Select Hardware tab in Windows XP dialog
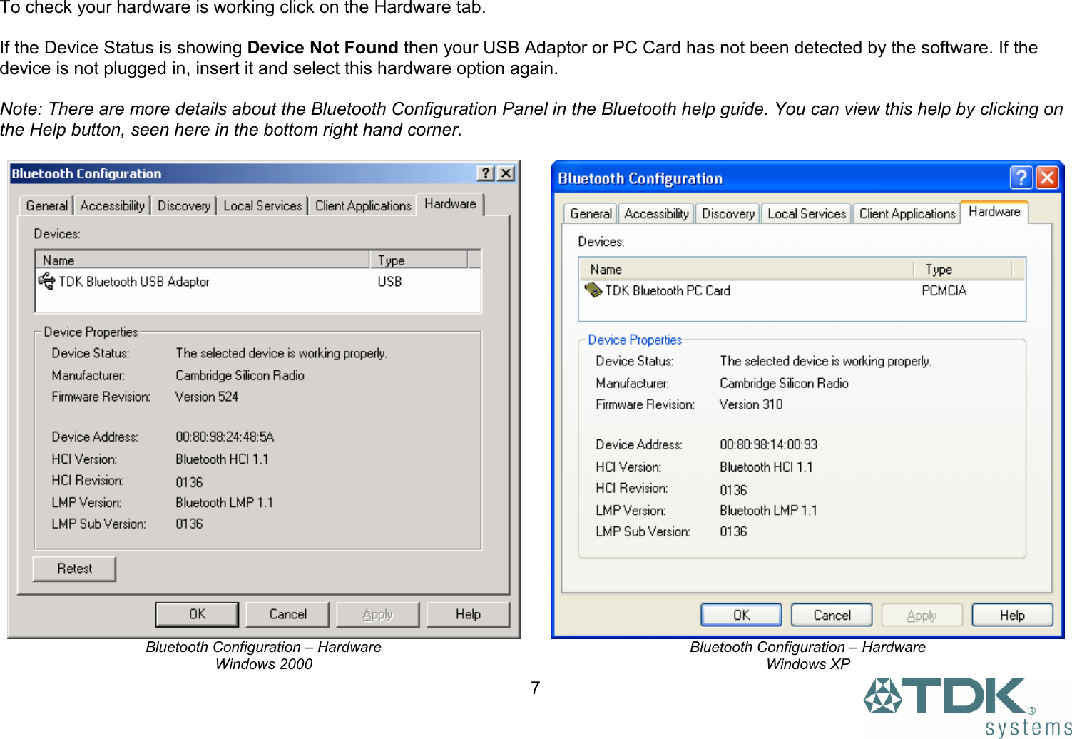 pos(994,212)
